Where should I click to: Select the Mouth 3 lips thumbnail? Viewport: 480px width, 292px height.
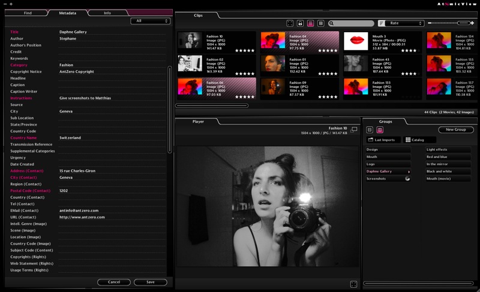tap(356, 41)
